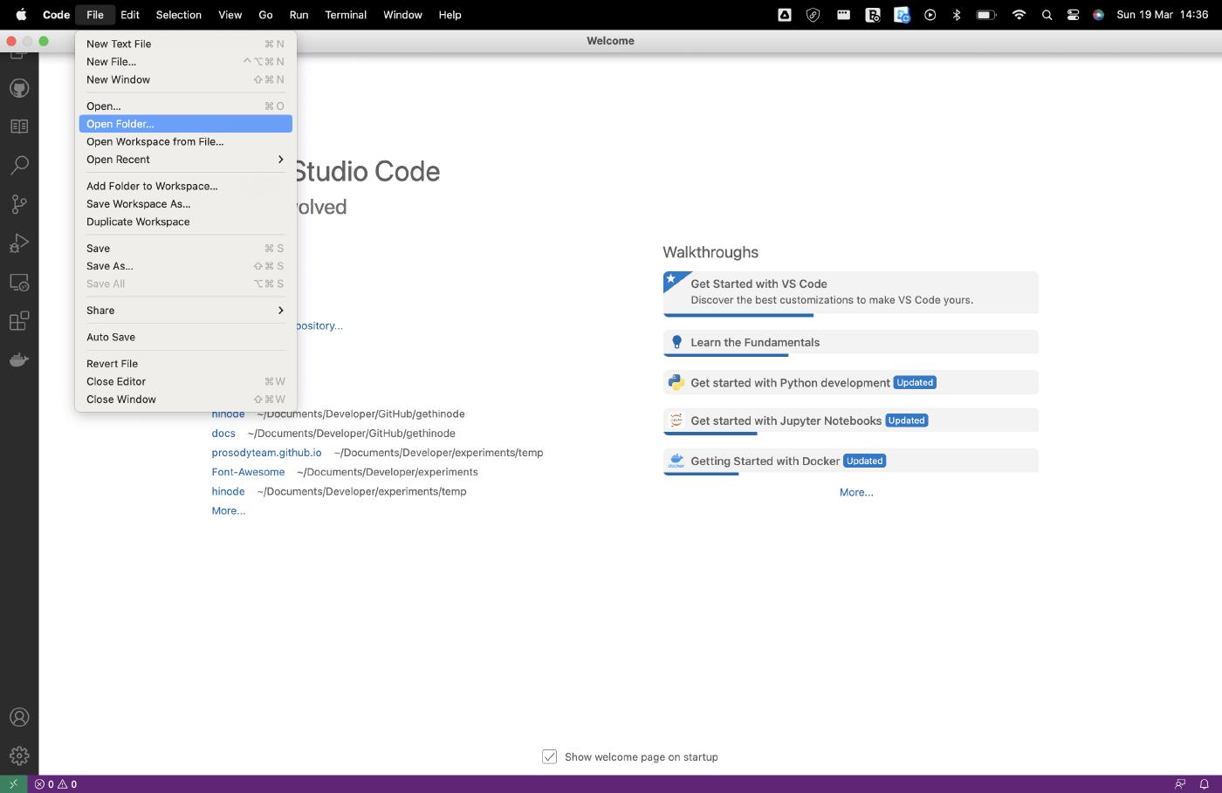Open the Bluetooth status menu
Viewport: 1222px width, 793px height.
click(957, 15)
